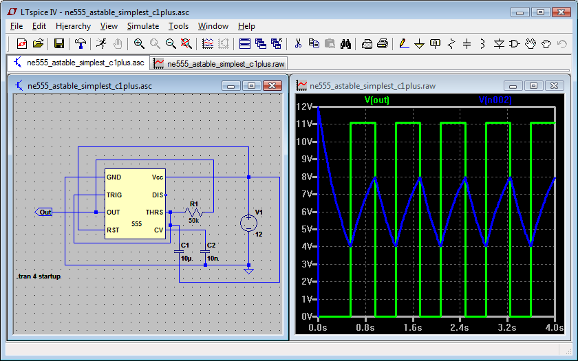Create a new schematic from toolbar
The image size is (578, 361).
click(x=22, y=44)
